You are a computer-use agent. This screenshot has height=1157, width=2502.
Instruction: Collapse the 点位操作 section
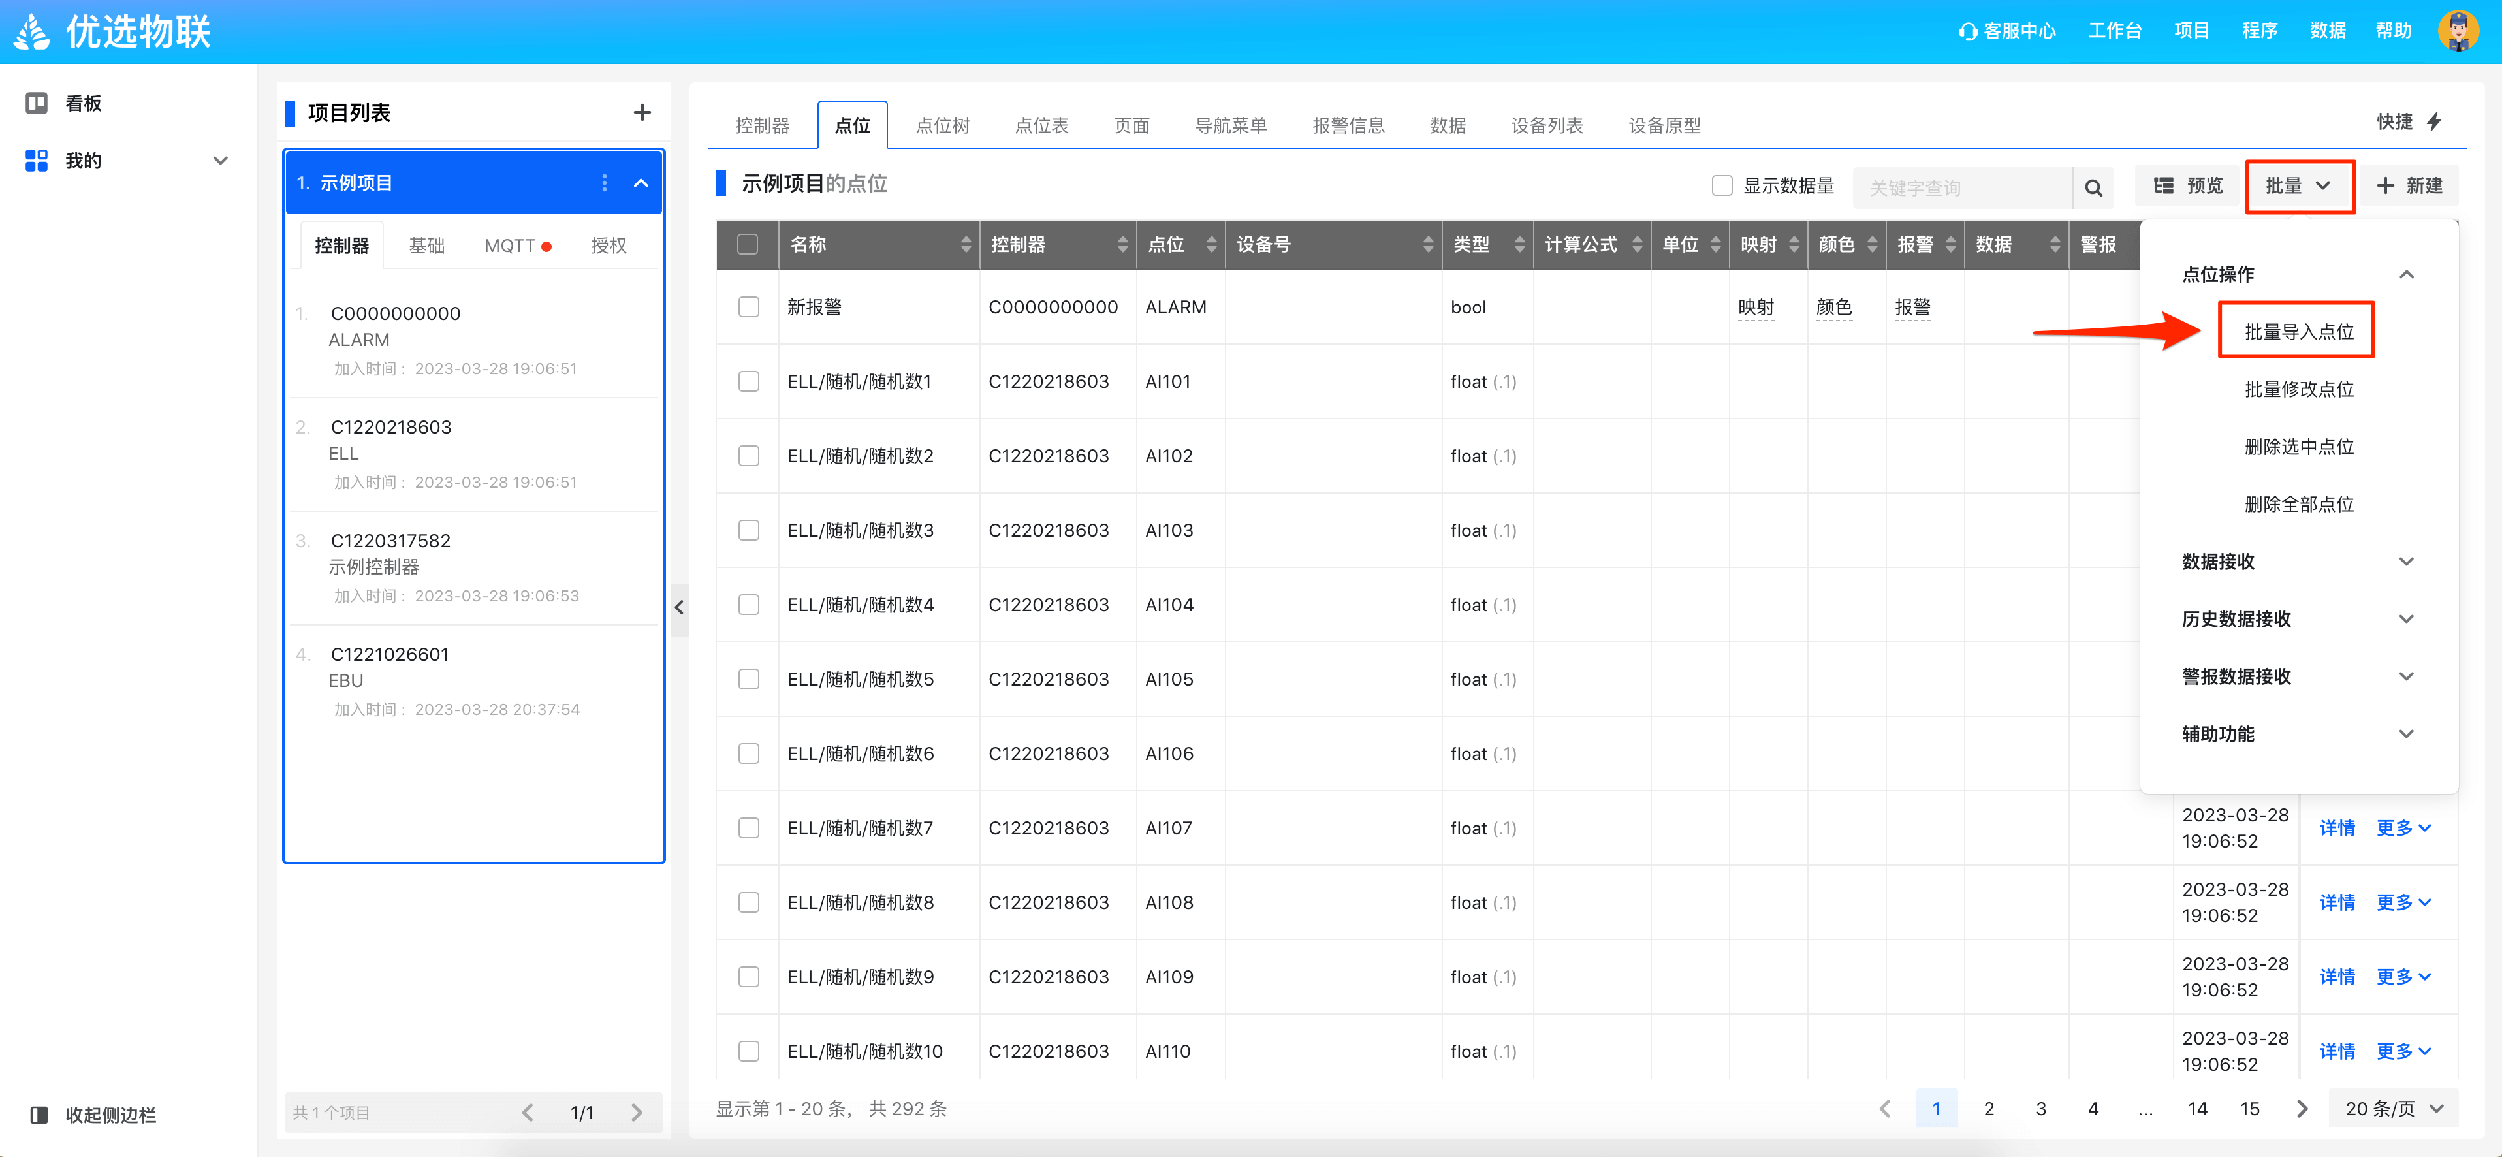point(2406,275)
